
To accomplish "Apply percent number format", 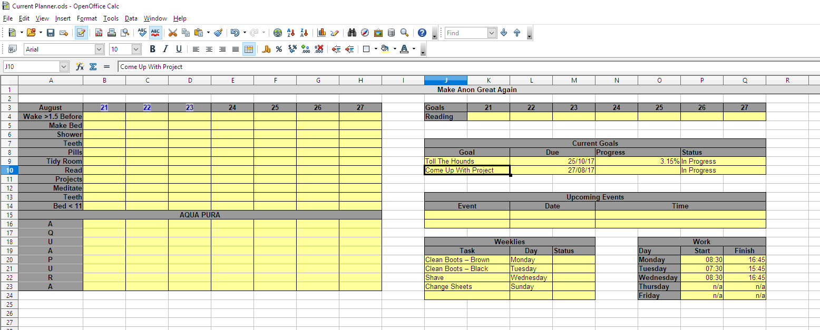I will click(279, 49).
